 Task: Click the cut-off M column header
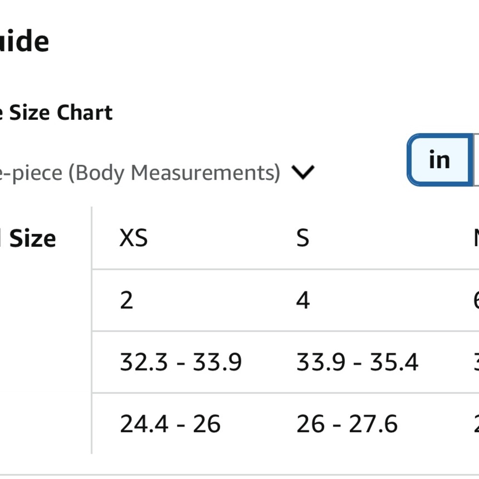coord(476,238)
